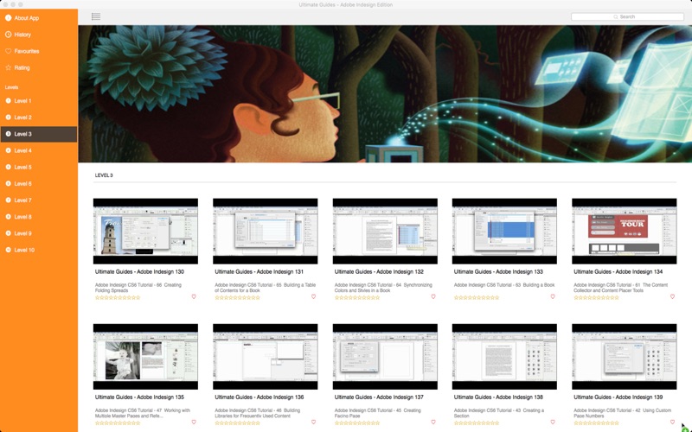Click title Ultimate Guides - Adobe Indesign 139
This screenshot has height=432, width=692.
click(618, 397)
